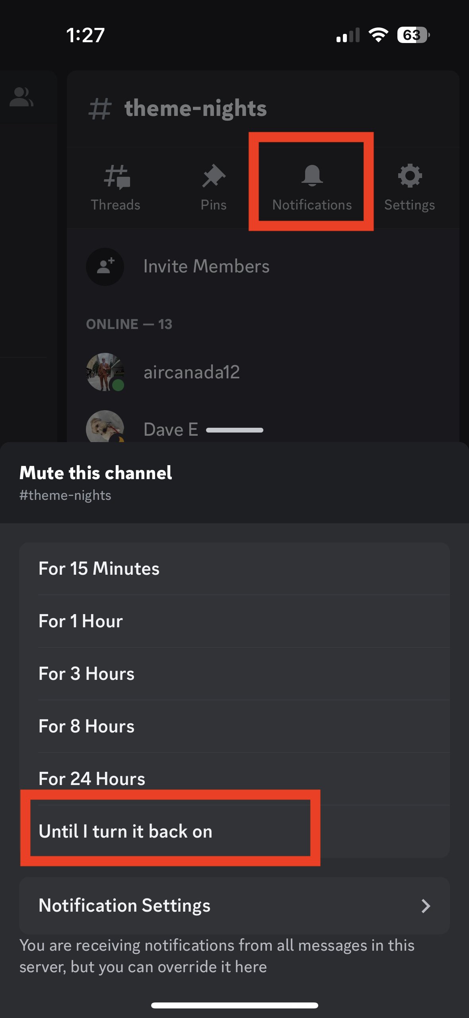Expand Notification Settings chevron
This screenshot has height=1018, width=469.
[426, 906]
